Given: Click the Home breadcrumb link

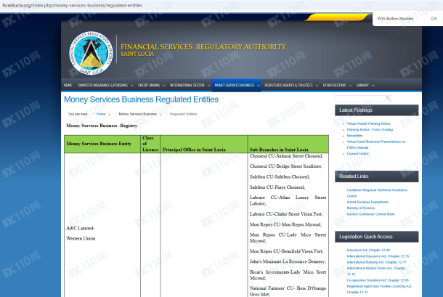Looking at the screenshot, I should coord(101,114).
